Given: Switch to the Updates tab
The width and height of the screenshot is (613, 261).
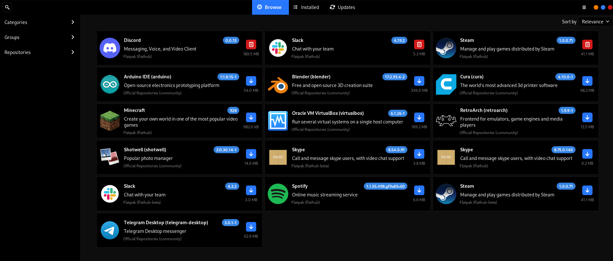Looking at the screenshot, I should click(x=342, y=7).
